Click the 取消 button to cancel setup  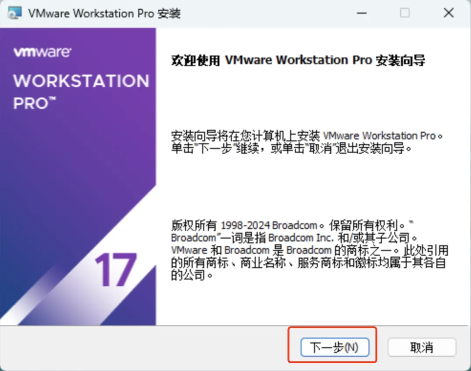[422, 347]
